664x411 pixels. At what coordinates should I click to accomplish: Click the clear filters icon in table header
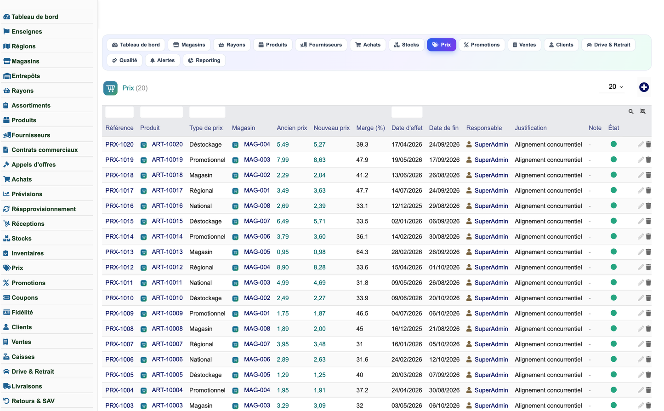(643, 112)
